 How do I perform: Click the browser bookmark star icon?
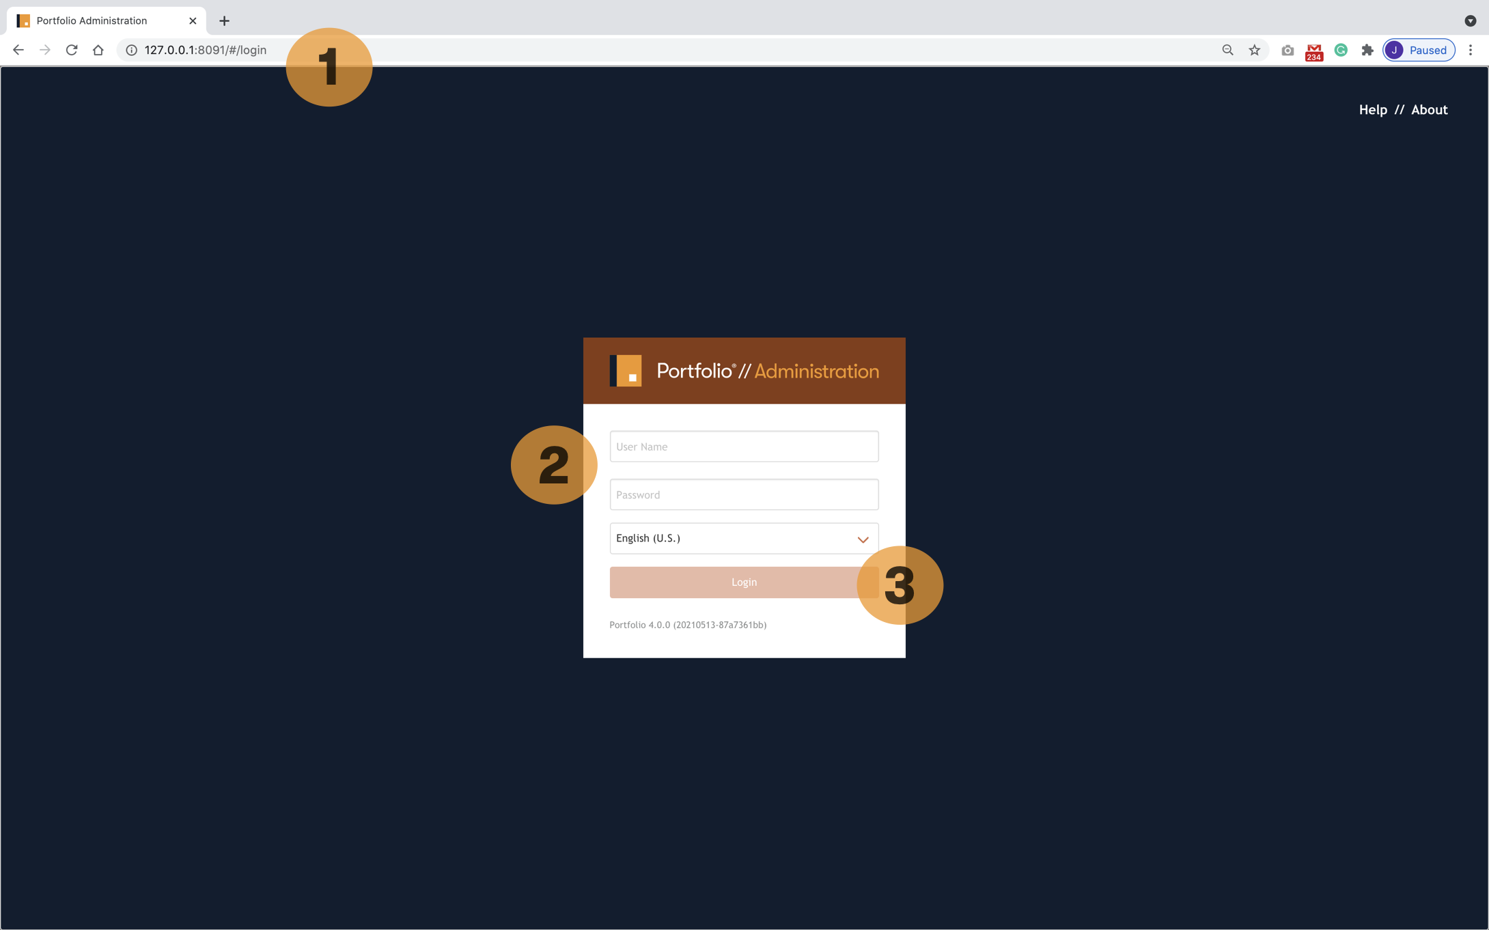(x=1253, y=49)
